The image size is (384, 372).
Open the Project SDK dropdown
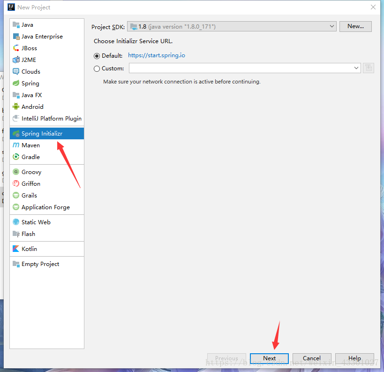(232, 26)
